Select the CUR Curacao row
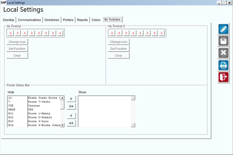Image resolution: width=233 pixels, height=155 pixels. (34, 106)
